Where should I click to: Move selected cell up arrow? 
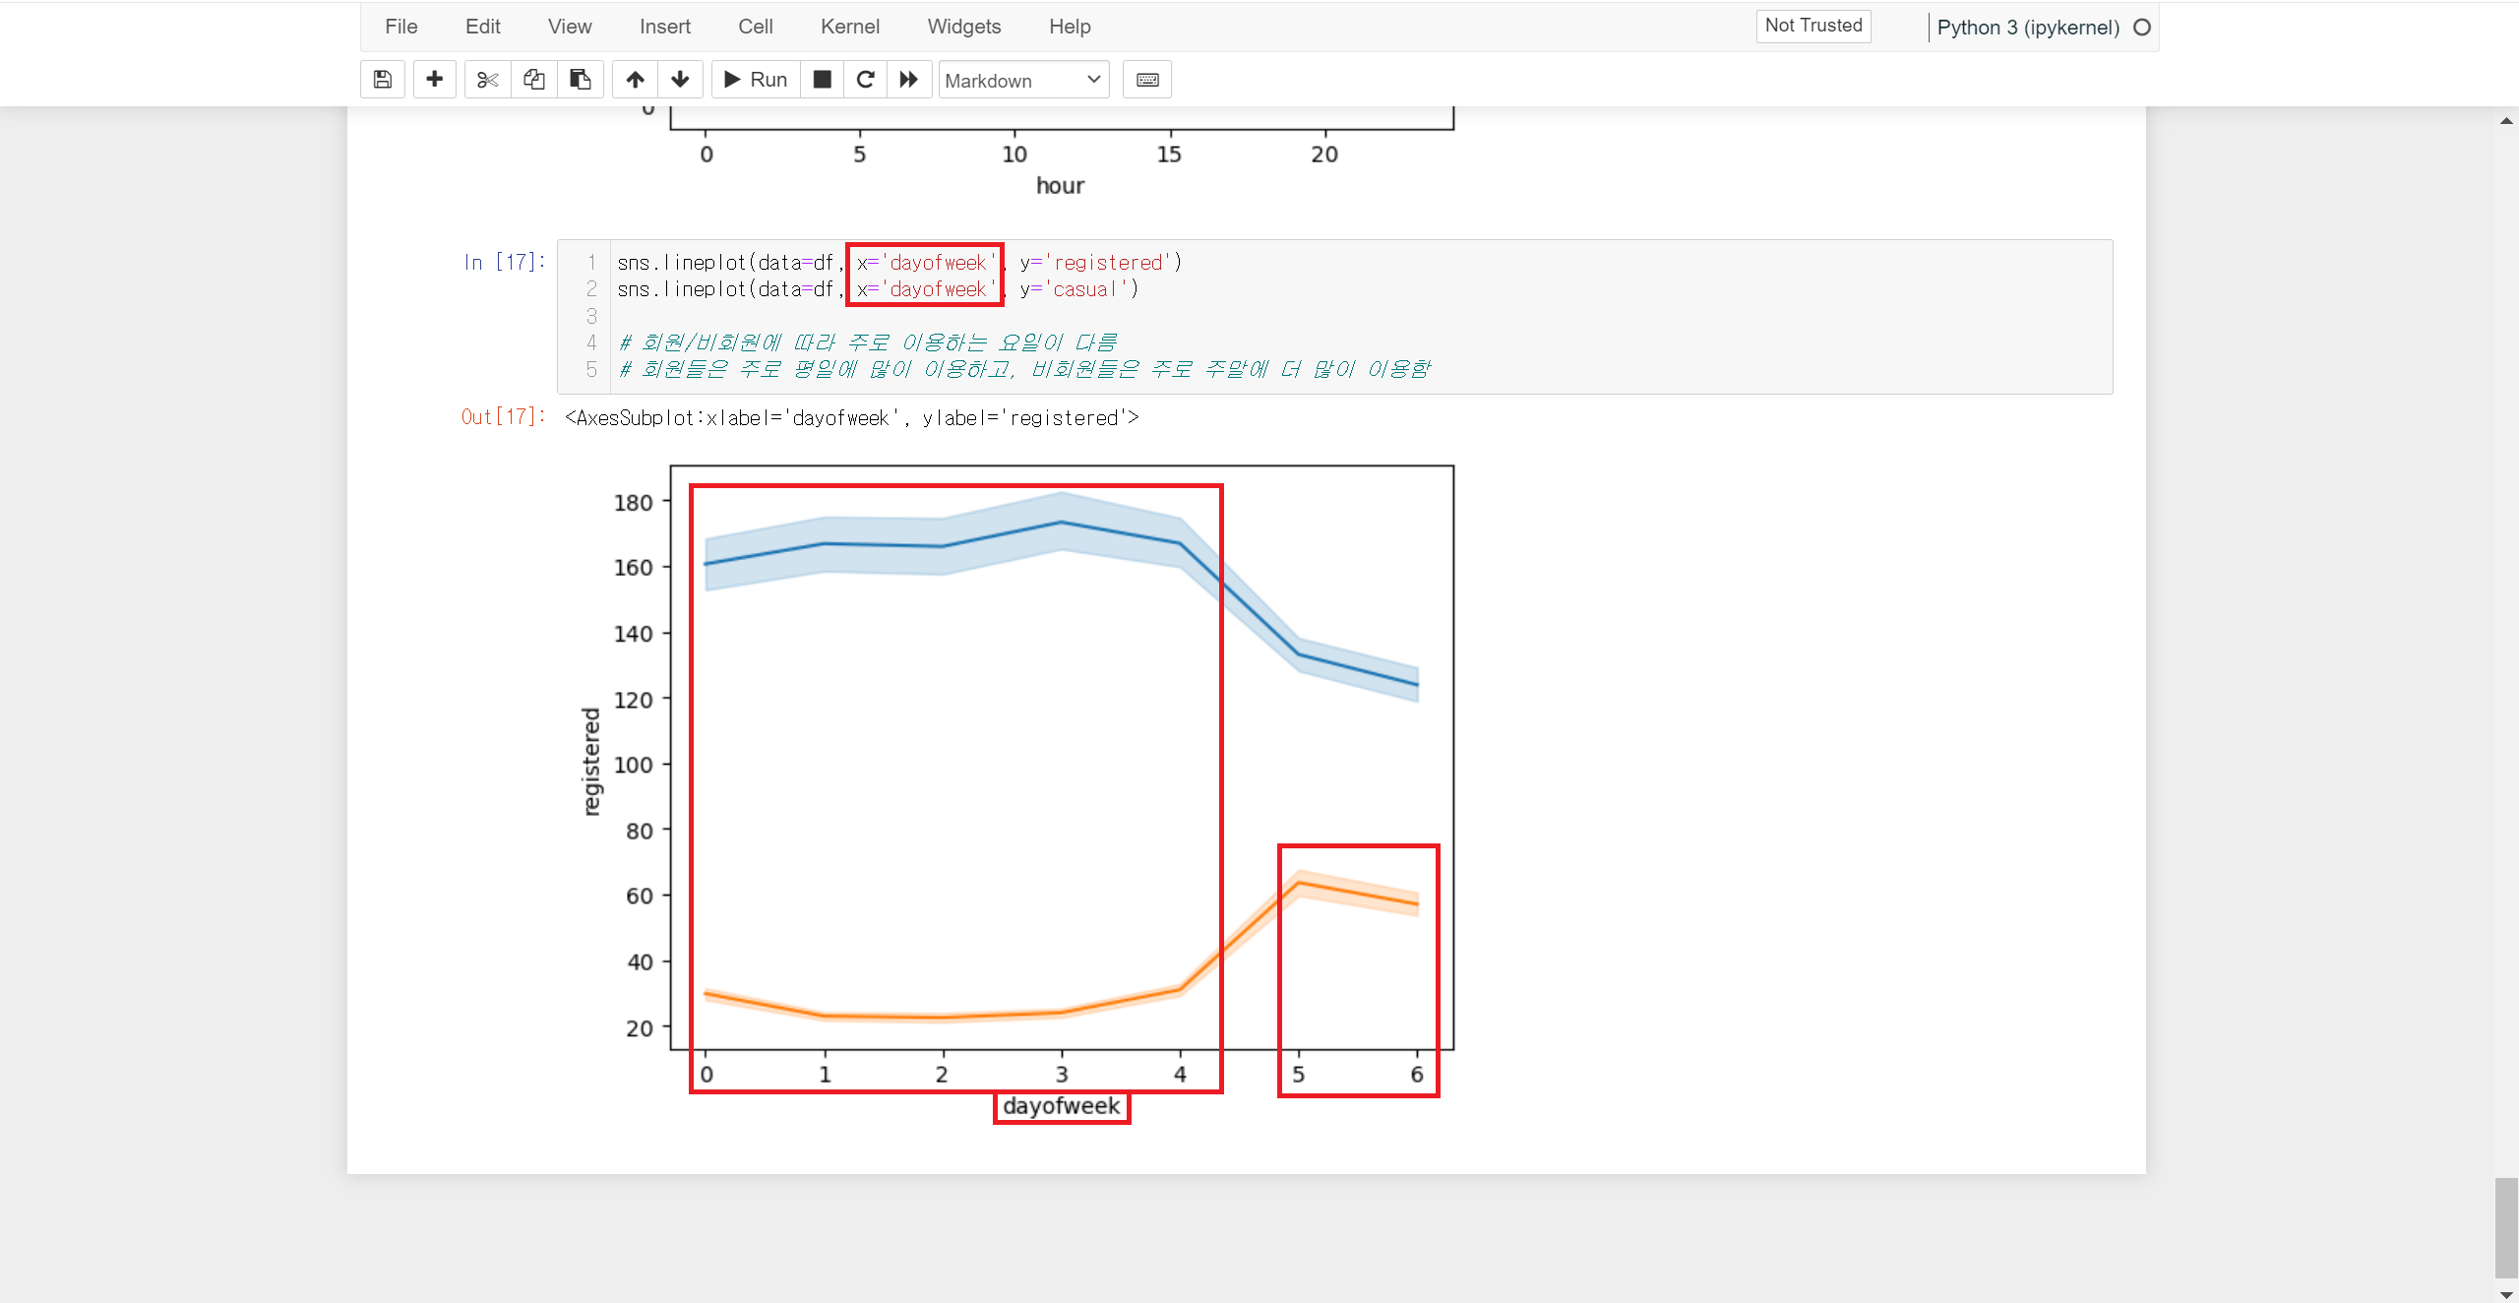point(636,80)
